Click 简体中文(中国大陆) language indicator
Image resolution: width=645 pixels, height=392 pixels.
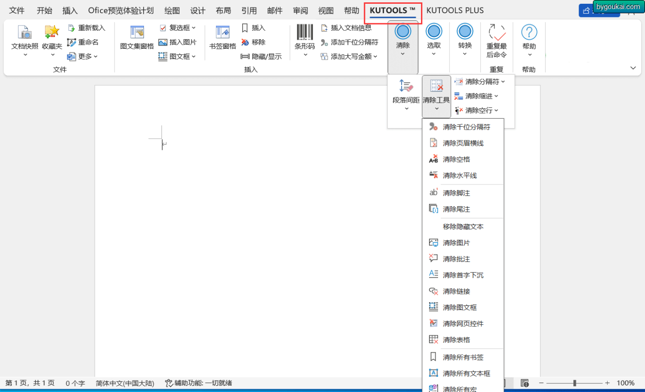(125, 383)
